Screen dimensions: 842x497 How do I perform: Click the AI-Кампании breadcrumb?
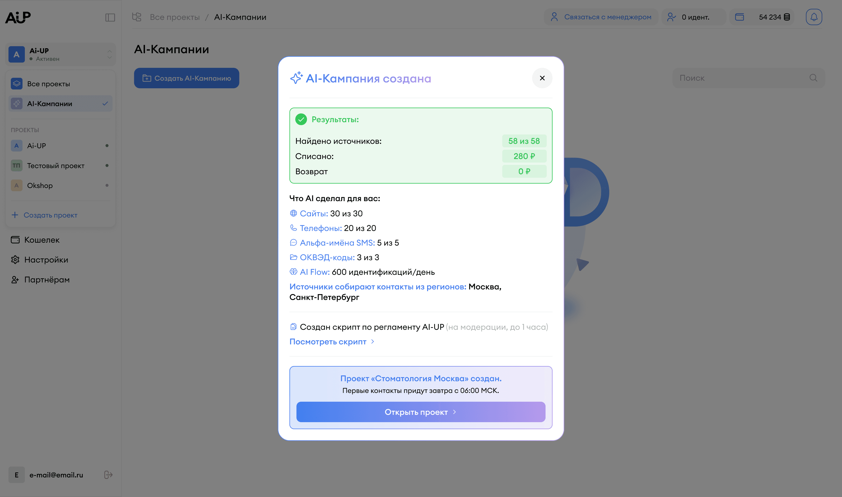coord(240,17)
